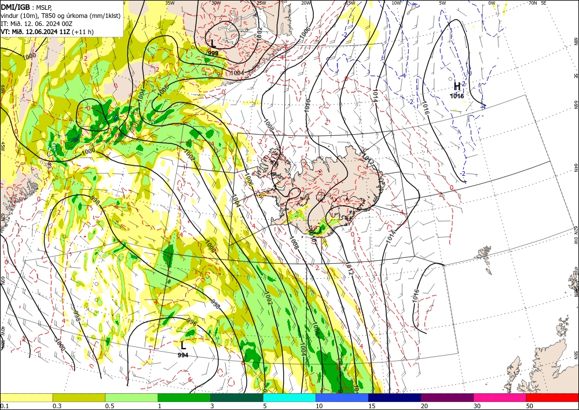The width and height of the screenshot is (579, 410).
Task: Click the yellow 0.1–0.3 mm legend swatch
Action: 26,397
